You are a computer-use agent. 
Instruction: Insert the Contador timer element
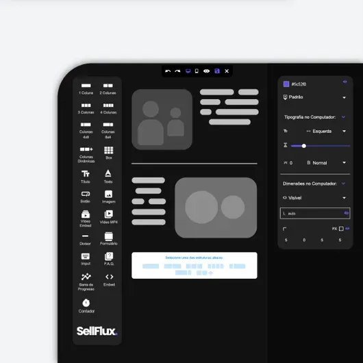86,306
